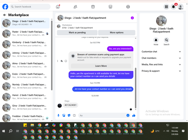
Task: Open the Hanoi conversation
Action: click(x=25, y=97)
